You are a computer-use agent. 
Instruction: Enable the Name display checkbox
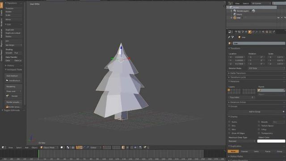click(229, 122)
